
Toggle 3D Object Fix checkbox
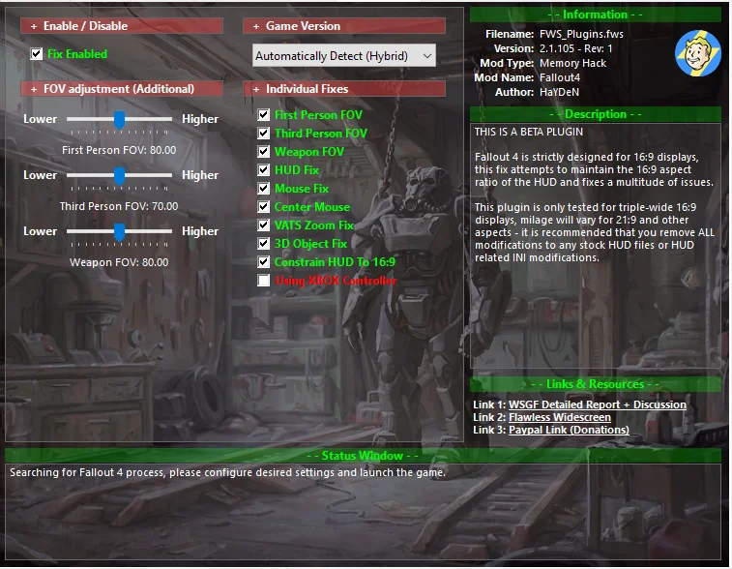(264, 244)
